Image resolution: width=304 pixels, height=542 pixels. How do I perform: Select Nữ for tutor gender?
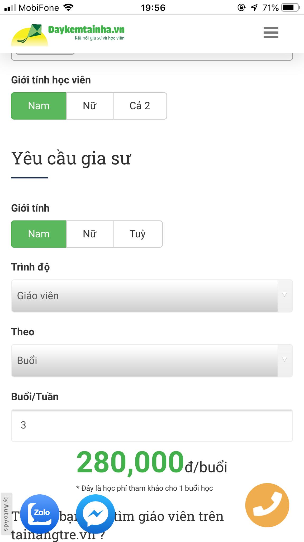coord(90,234)
